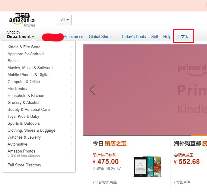Open the Full Store Directory
Viewport: 207px width, 196px height.
pyautogui.click(x=24, y=165)
